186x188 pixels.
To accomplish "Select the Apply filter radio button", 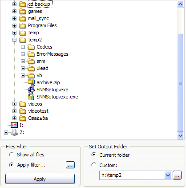I will (11, 165).
